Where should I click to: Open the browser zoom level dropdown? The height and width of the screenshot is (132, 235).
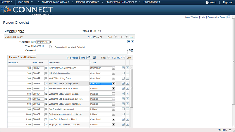[x=230, y=130]
